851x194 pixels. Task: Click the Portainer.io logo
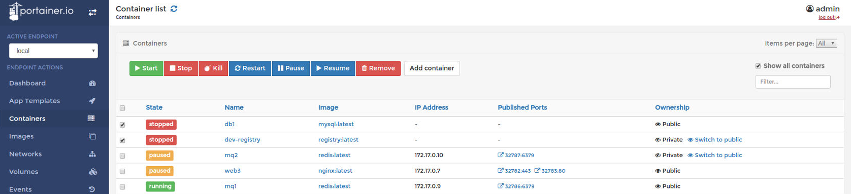[x=41, y=11]
